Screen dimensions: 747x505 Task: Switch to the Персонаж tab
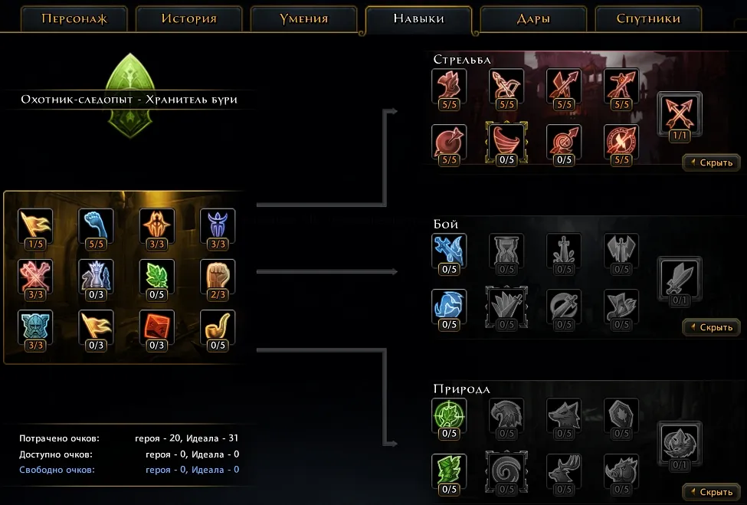pyautogui.click(x=74, y=19)
